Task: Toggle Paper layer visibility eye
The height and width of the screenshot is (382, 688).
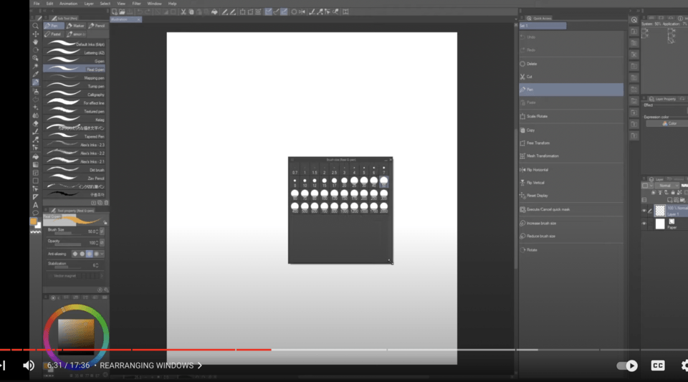Action: (x=644, y=224)
